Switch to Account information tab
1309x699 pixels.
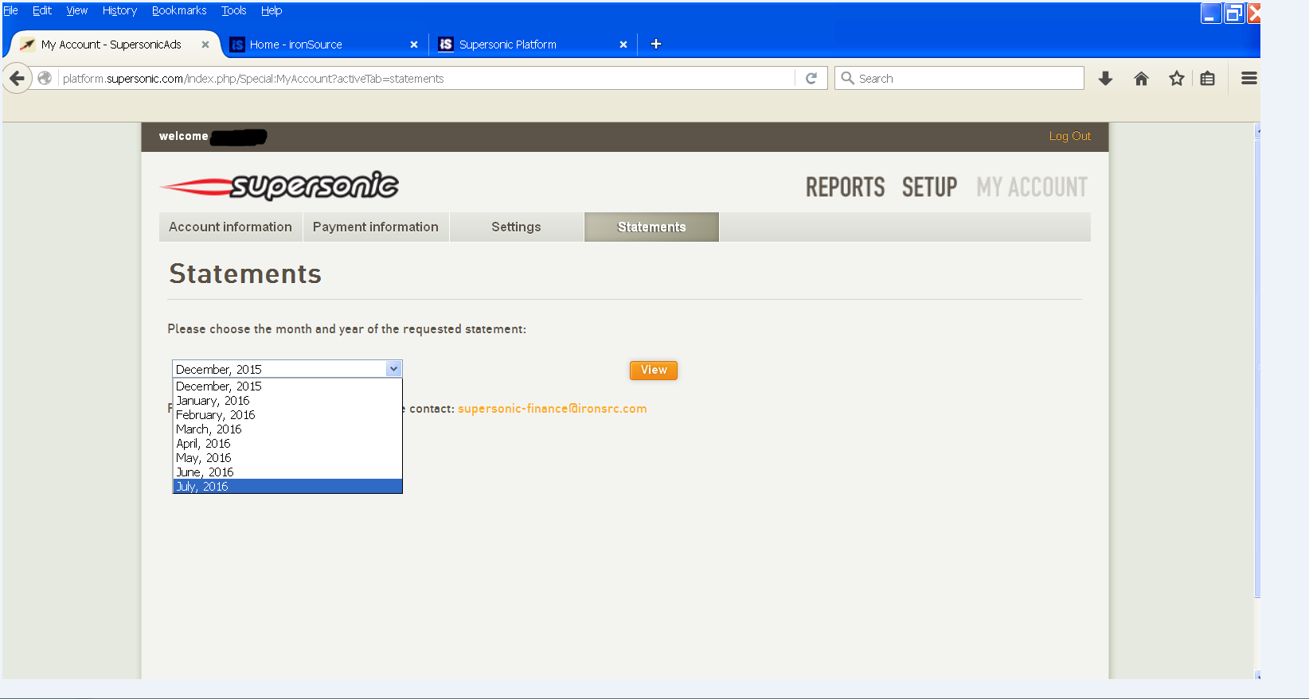coord(230,227)
